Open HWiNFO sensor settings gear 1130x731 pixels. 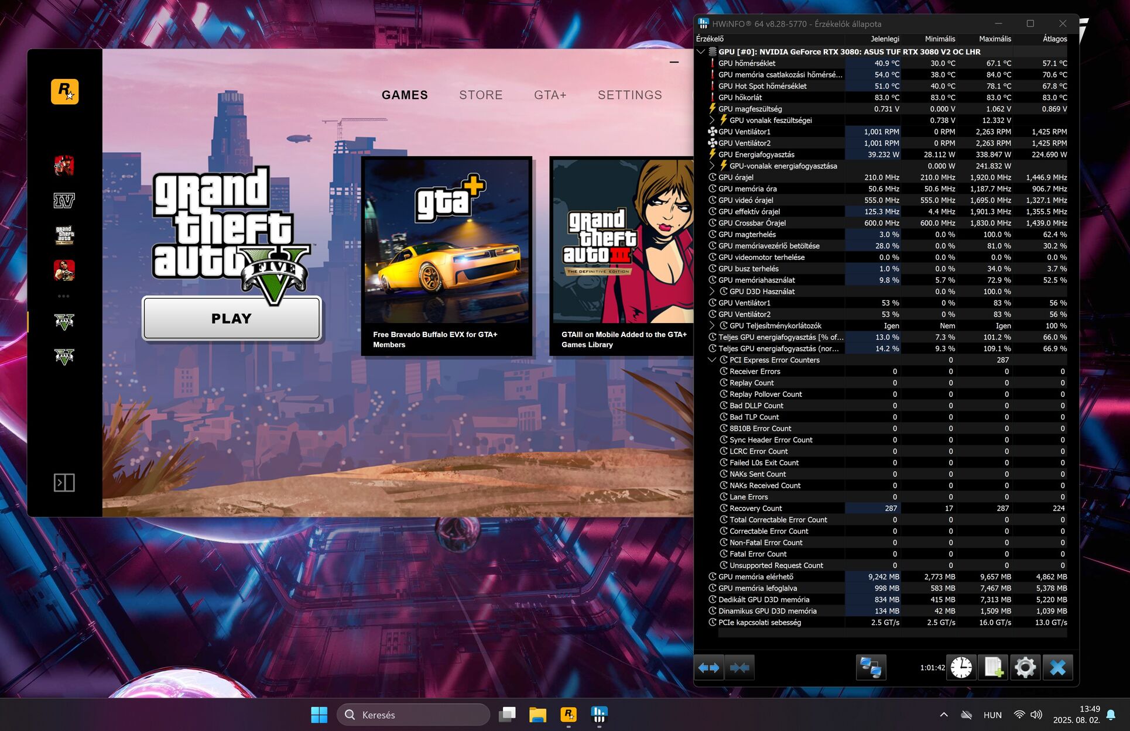pos(1025,668)
